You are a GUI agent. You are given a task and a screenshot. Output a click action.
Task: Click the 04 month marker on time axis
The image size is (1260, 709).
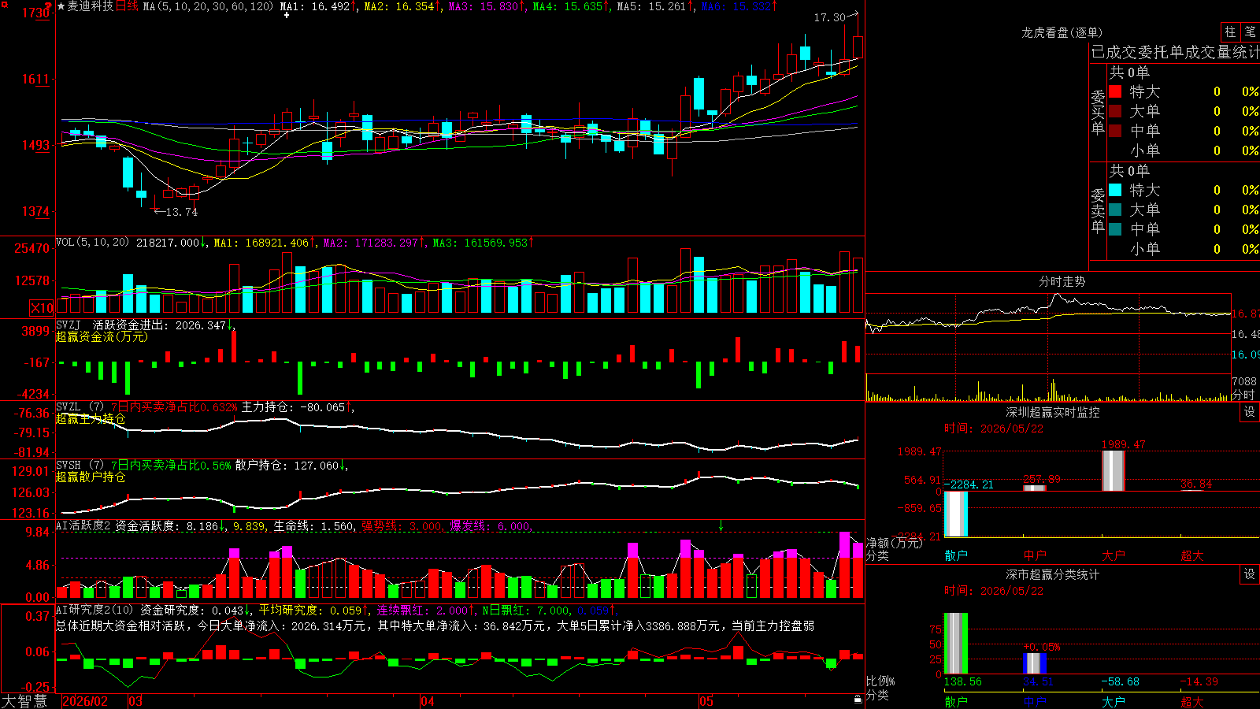(428, 701)
